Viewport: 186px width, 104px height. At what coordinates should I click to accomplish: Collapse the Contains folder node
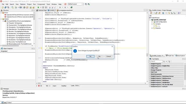152,24
